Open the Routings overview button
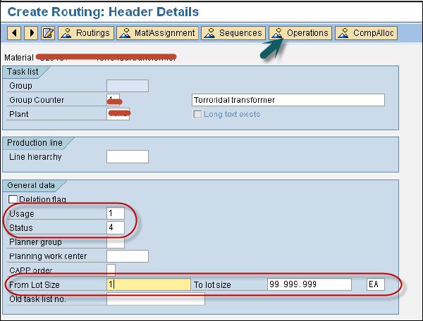The image size is (423, 321). coord(86,33)
